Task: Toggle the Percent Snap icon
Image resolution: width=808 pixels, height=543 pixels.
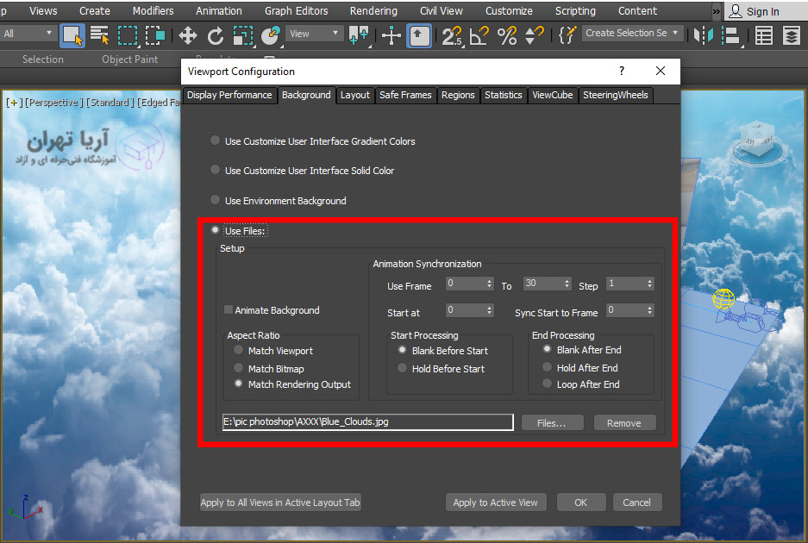Action: tap(507, 35)
